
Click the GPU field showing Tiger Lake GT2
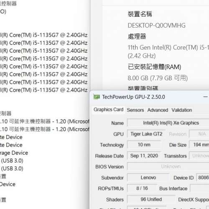coord(146,134)
